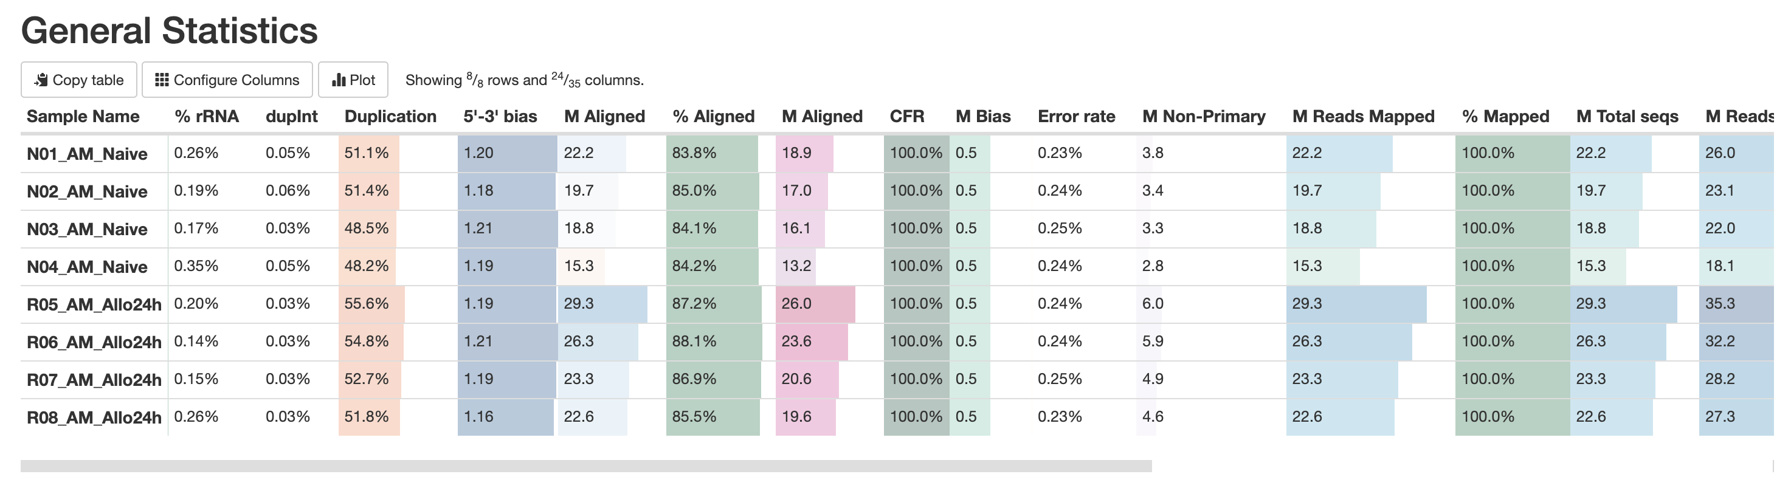Image resolution: width=1791 pixels, height=491 pixels.
Task: Sort by the M Bias column header
Action: [x=982, y=116]
